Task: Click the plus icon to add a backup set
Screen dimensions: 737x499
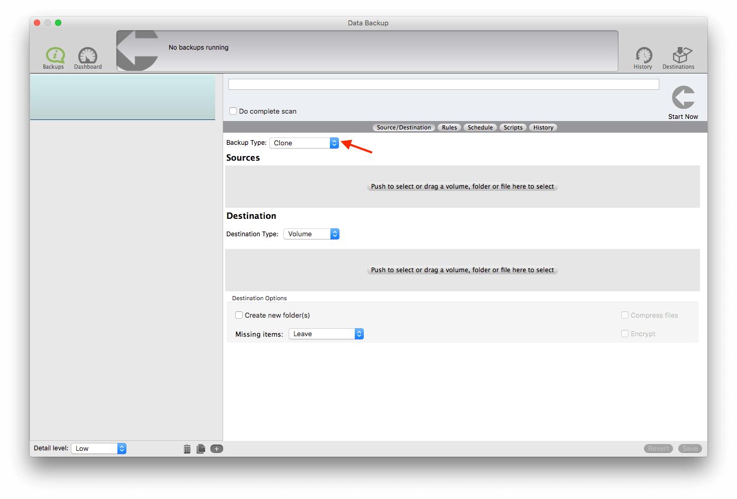Action: [x=216, y=448]
